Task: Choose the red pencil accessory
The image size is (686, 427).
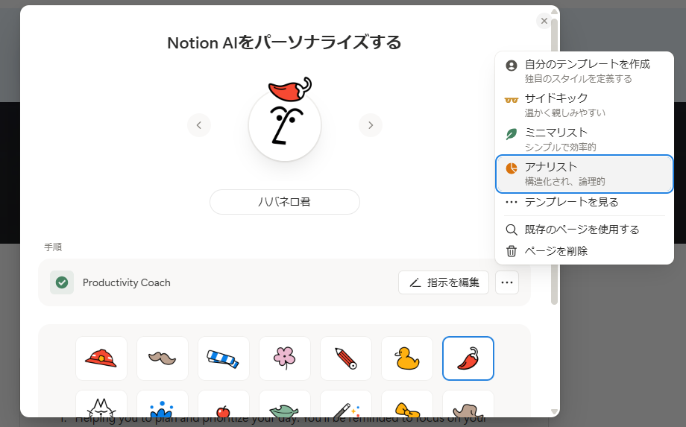Action: click(x=346, y=358)
